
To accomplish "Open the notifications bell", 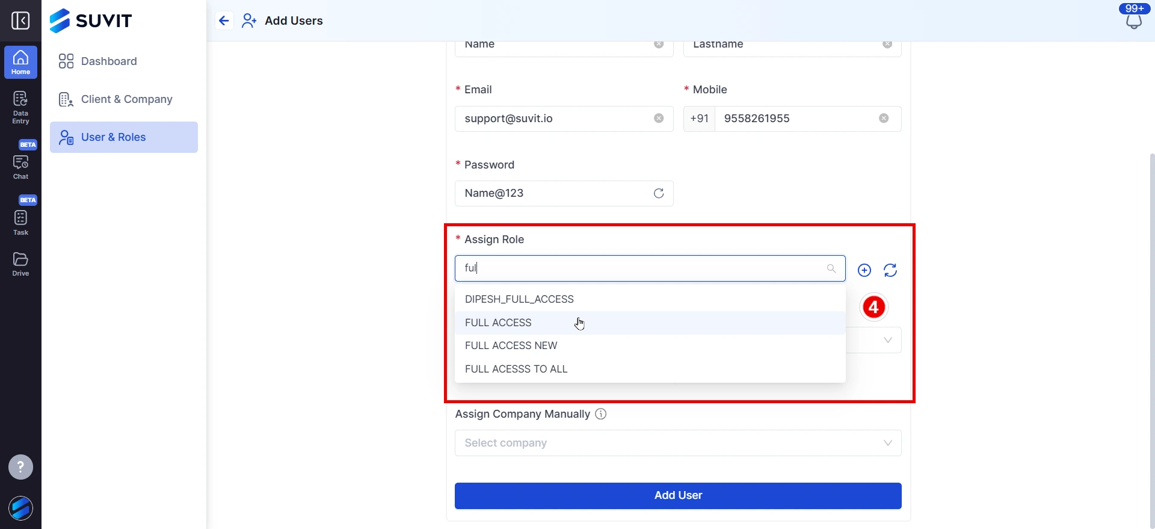I will pos(1134,22).
